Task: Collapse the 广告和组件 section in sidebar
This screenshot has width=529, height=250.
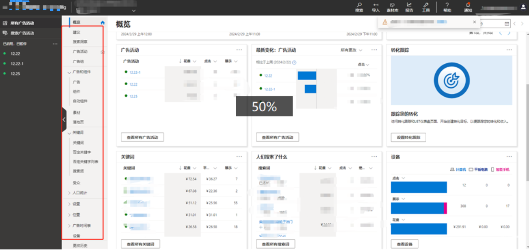Action: pos(69,72)
